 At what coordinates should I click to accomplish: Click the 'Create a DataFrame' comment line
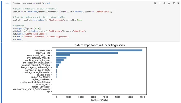click(x=35, y=9)
